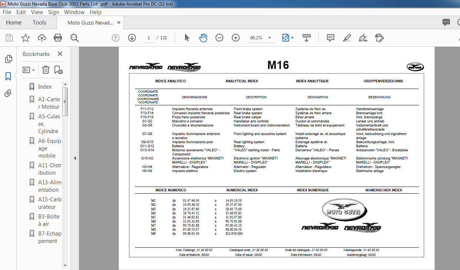This screenshot has height=270, width=460.
Task: Click the 'Front brake system' index entry
Action: pyautogui.click(x=248, y=109)
